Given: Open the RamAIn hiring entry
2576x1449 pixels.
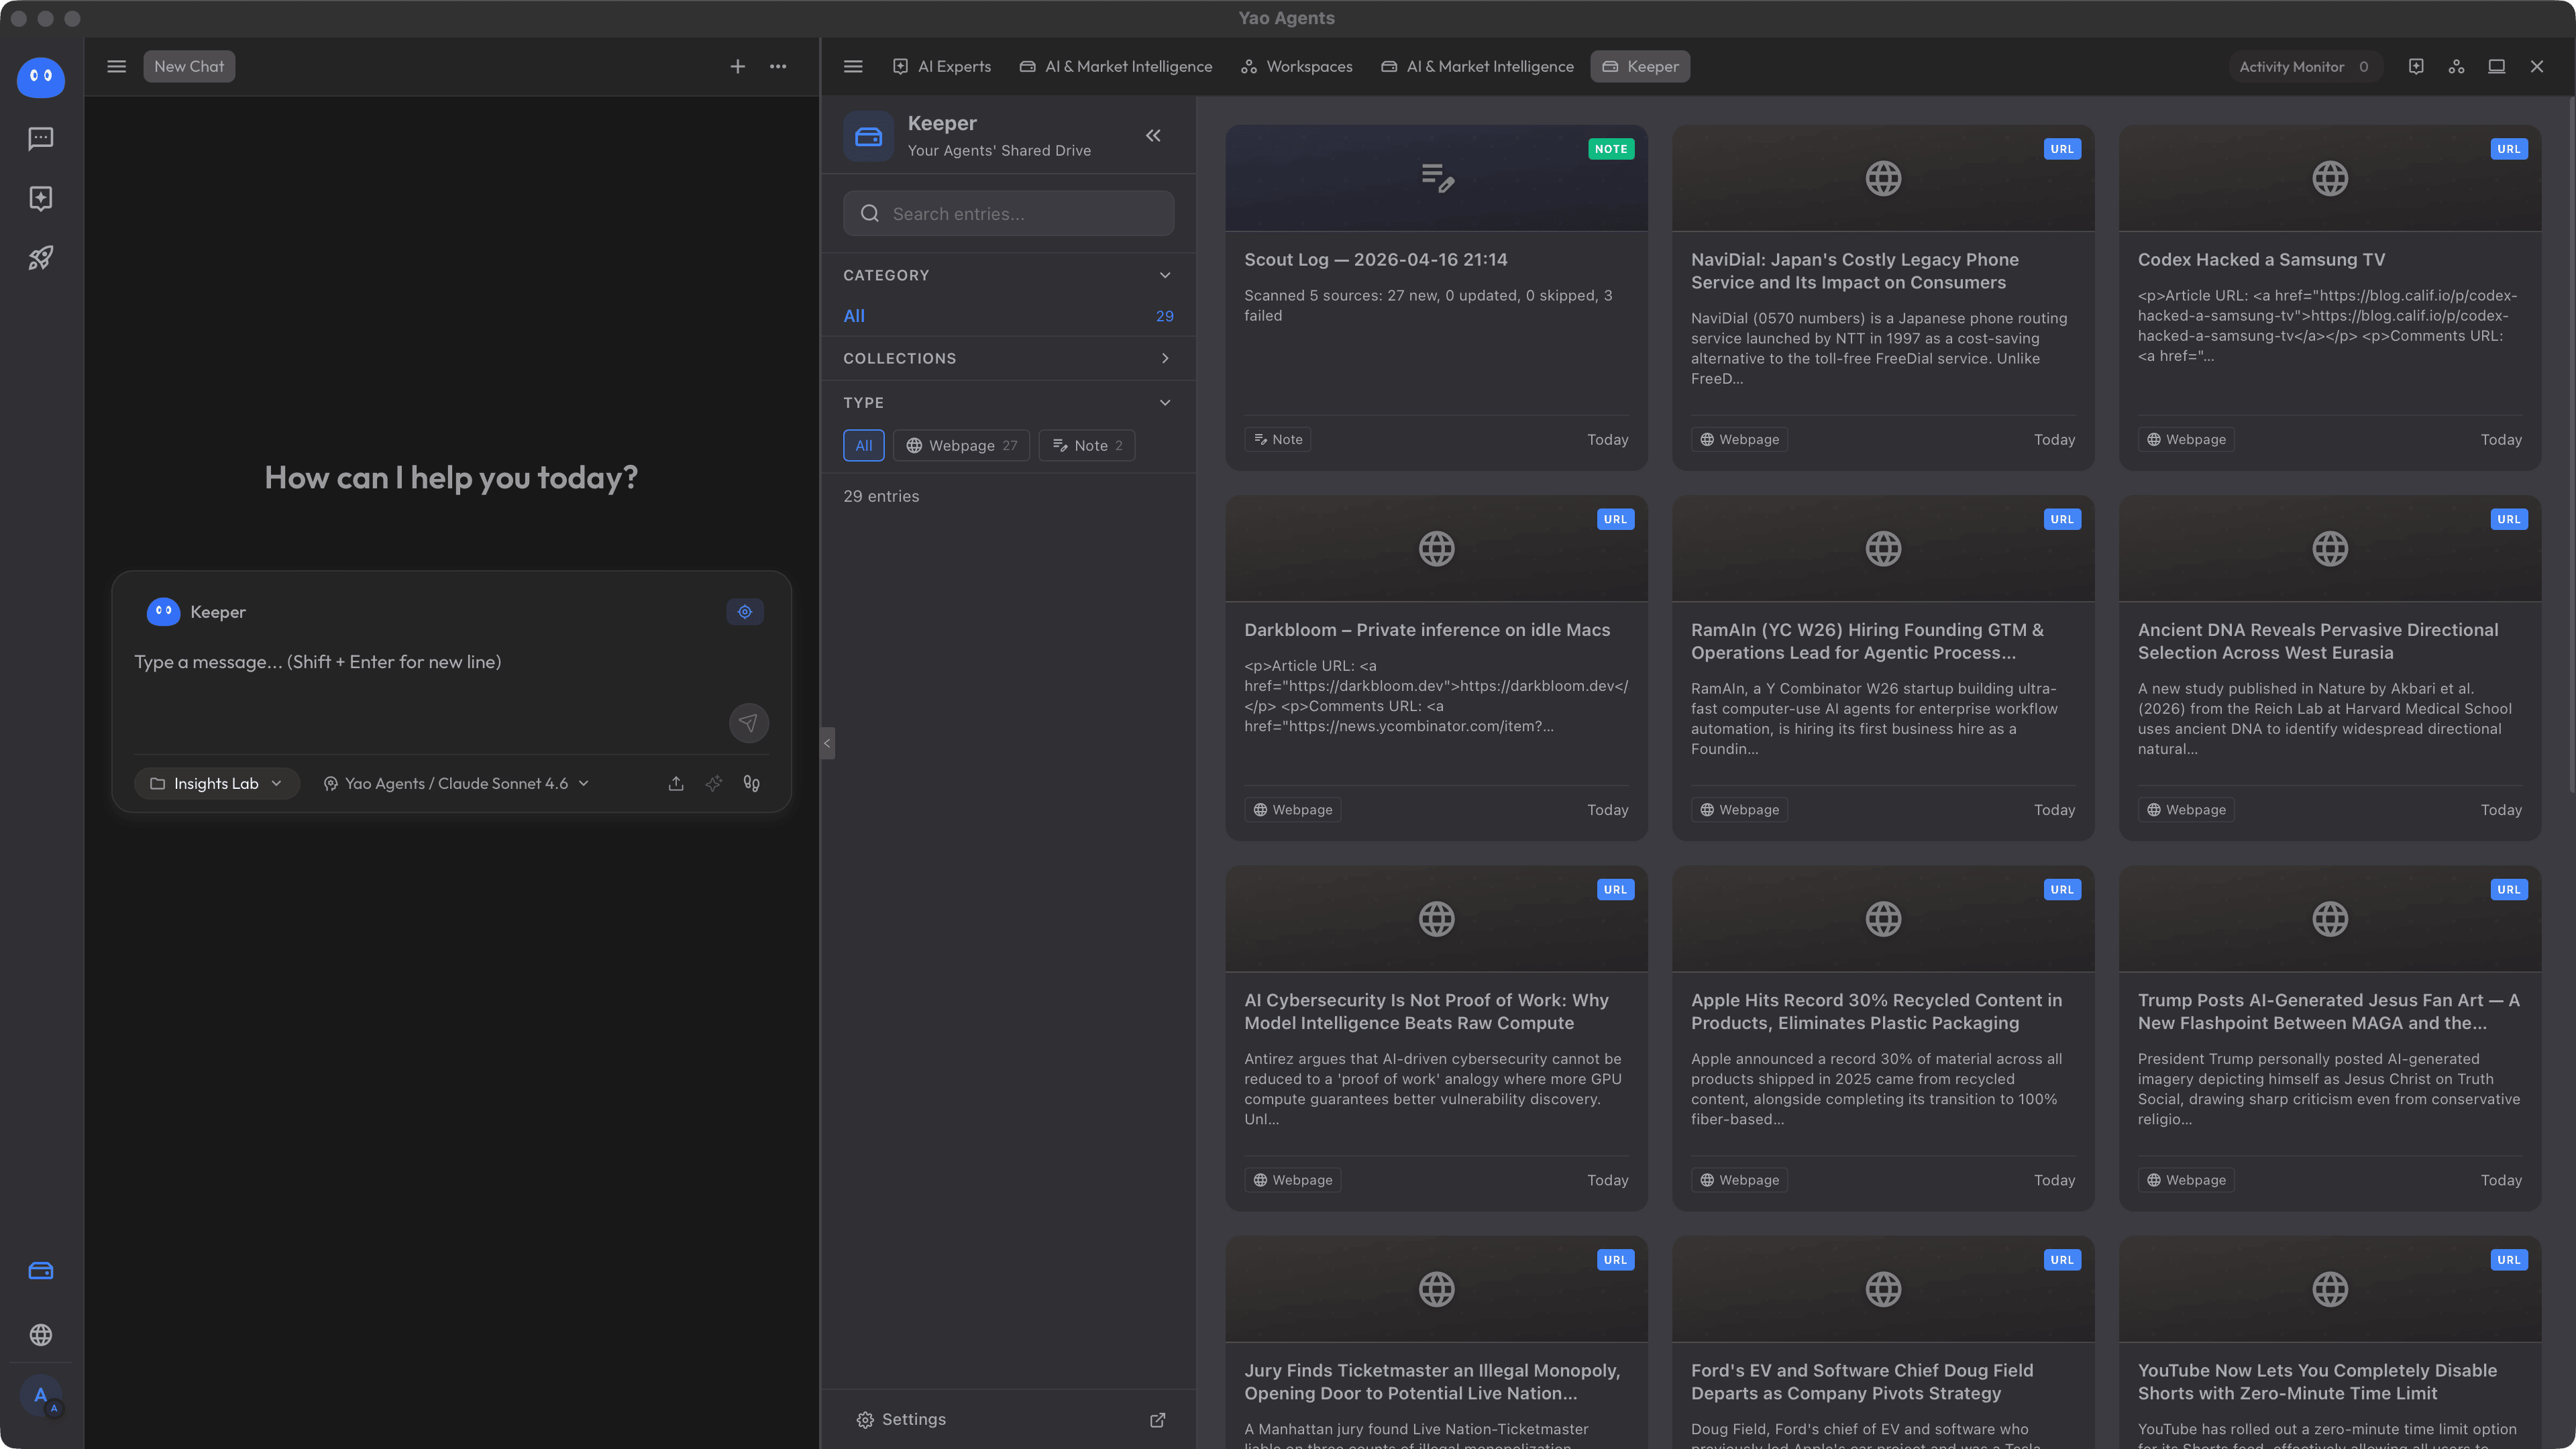Looking at the screenshot, I should click(x=1882, y=668).
